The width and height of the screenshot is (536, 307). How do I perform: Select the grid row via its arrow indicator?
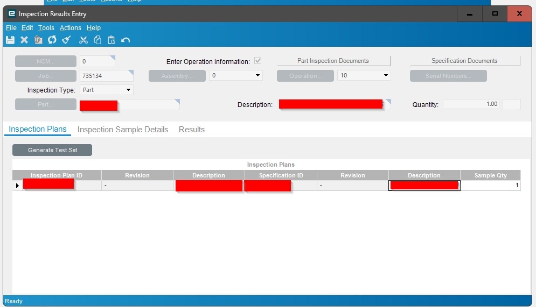[x=17, y=185]
